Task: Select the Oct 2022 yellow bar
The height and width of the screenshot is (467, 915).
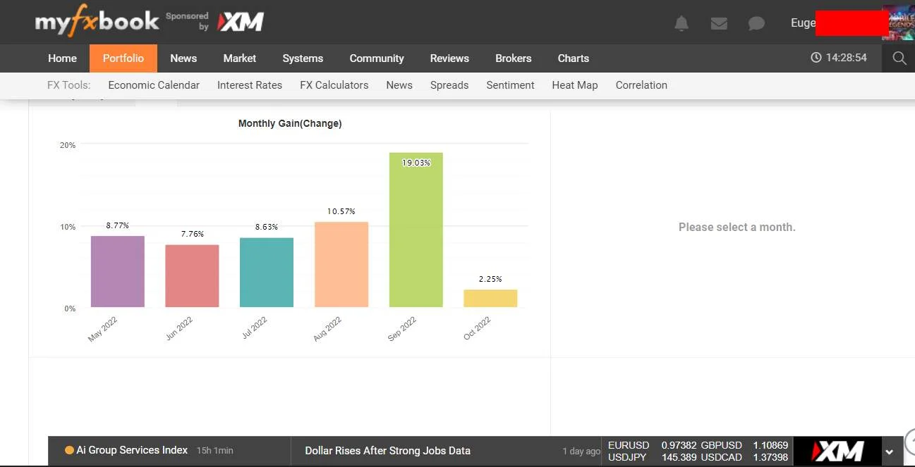Action: coord(490,298)
